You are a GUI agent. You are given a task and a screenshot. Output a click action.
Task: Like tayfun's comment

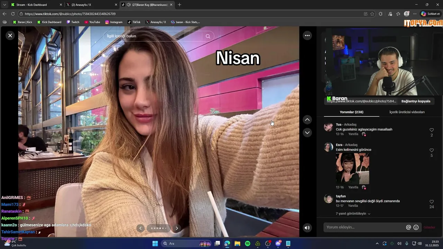432,202
